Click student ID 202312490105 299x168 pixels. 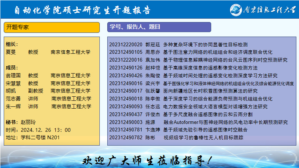(126, 52)
